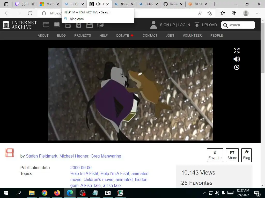Mute the audio-playing tab speaker icon
Screen dimensions: 265x198
[x=98, y=4]
